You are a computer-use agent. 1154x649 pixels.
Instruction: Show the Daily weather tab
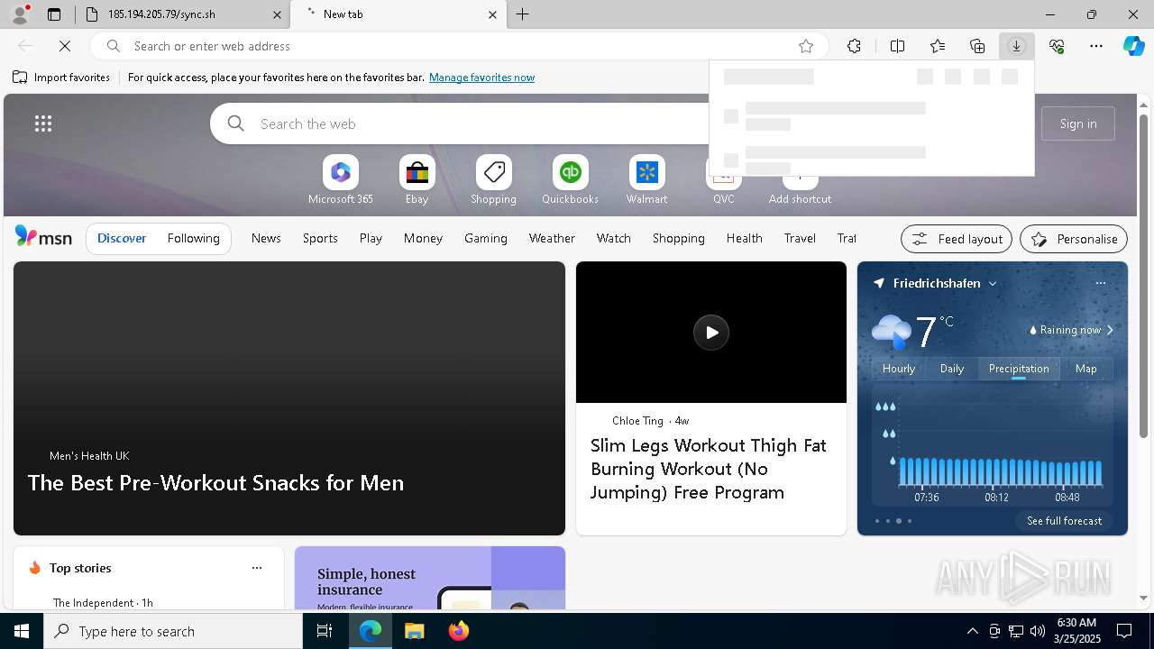pos(952,368)
